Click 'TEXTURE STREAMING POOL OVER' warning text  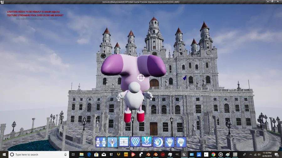35,15
